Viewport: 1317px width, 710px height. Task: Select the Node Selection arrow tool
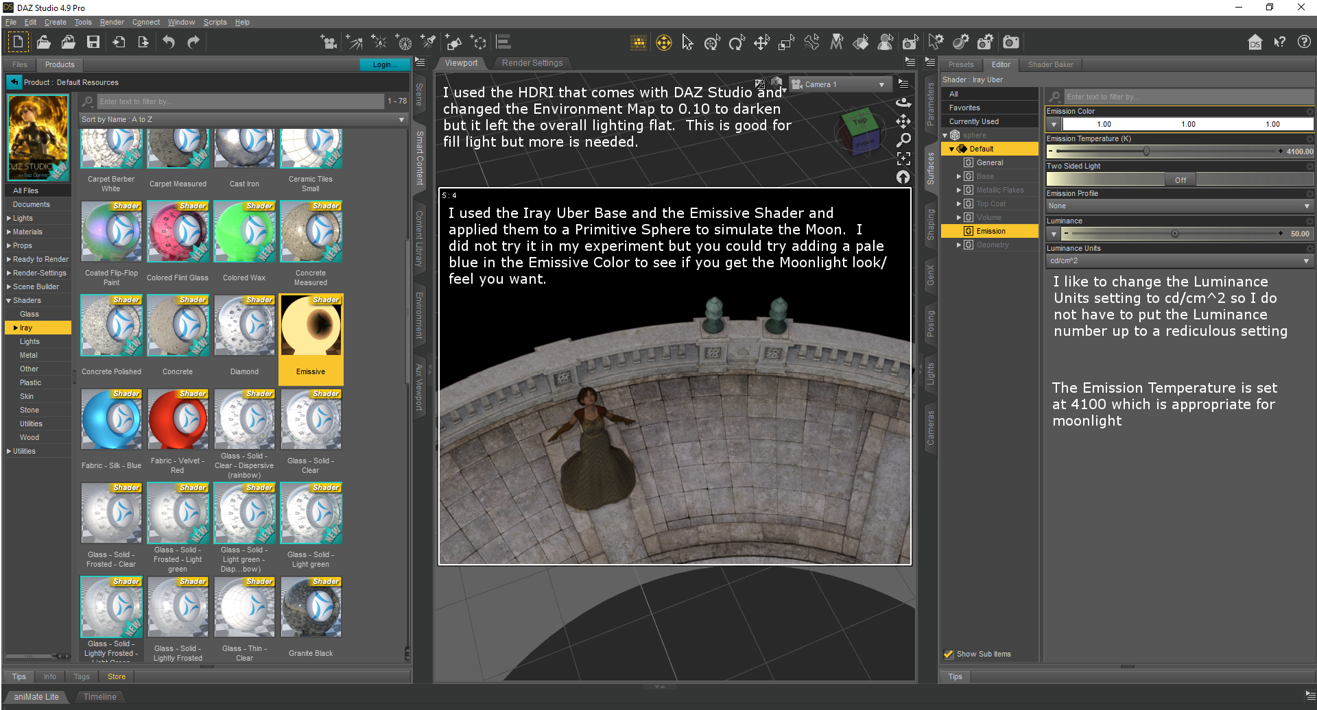pyautogui.click(x=688, y=42)
